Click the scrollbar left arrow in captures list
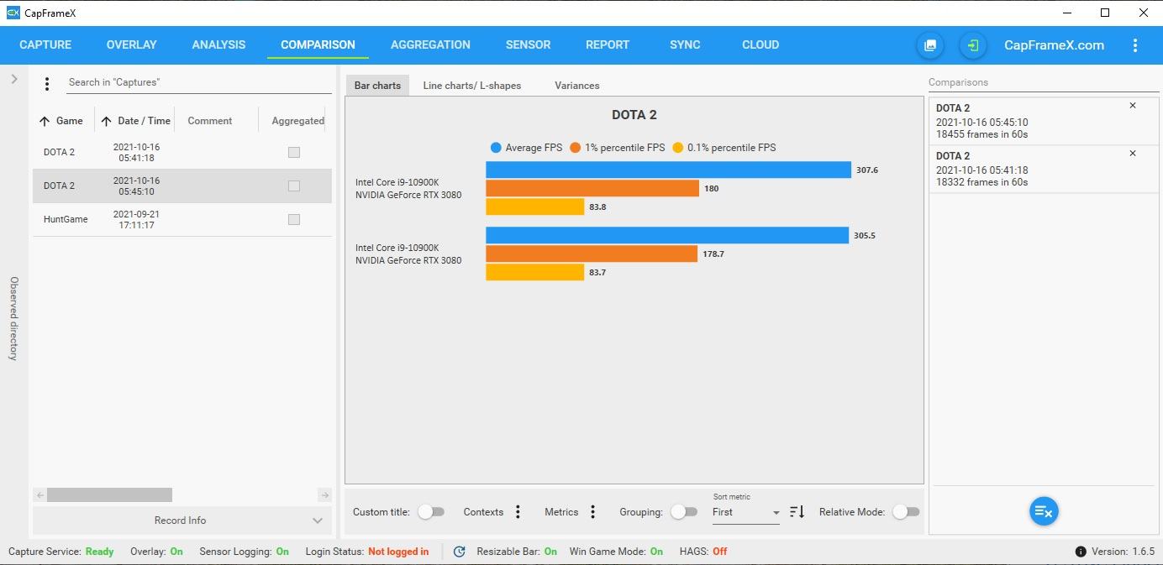Viewport: 1163px width, 565px height. click(x=39, y=495)
